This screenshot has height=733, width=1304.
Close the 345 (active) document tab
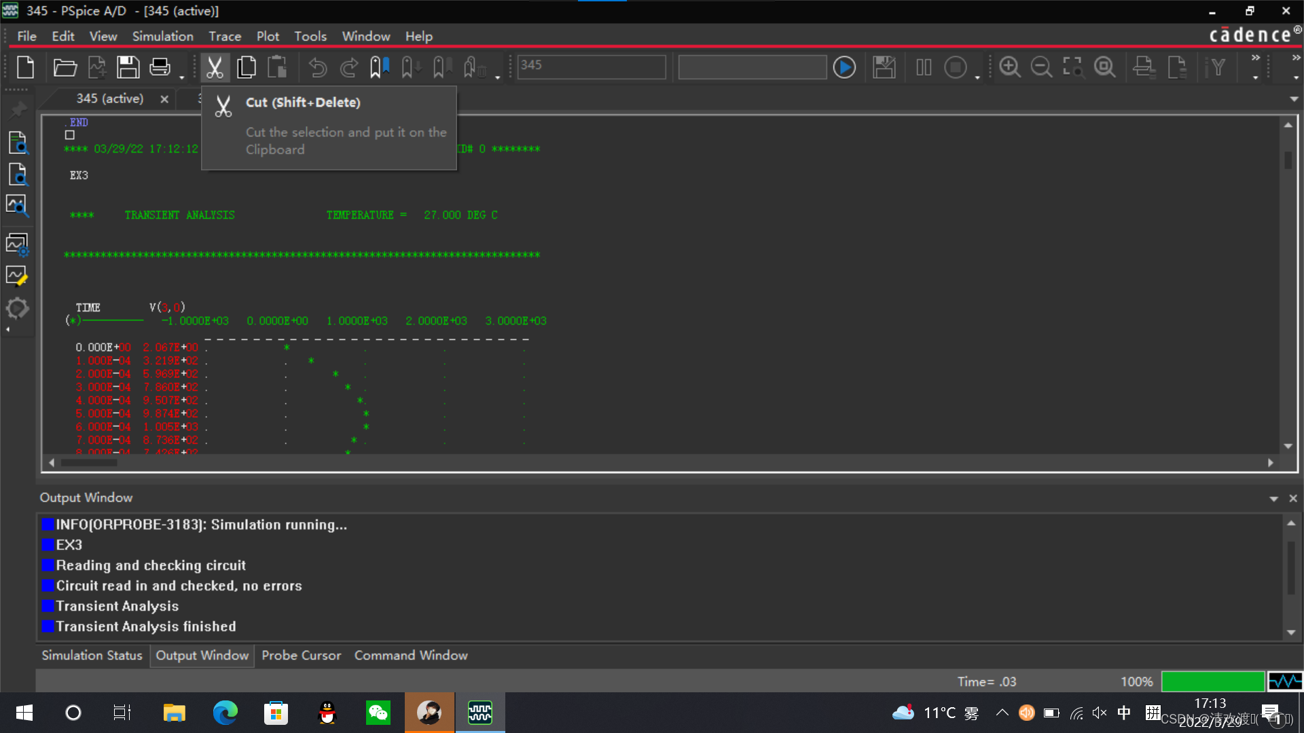coord(164,99)
